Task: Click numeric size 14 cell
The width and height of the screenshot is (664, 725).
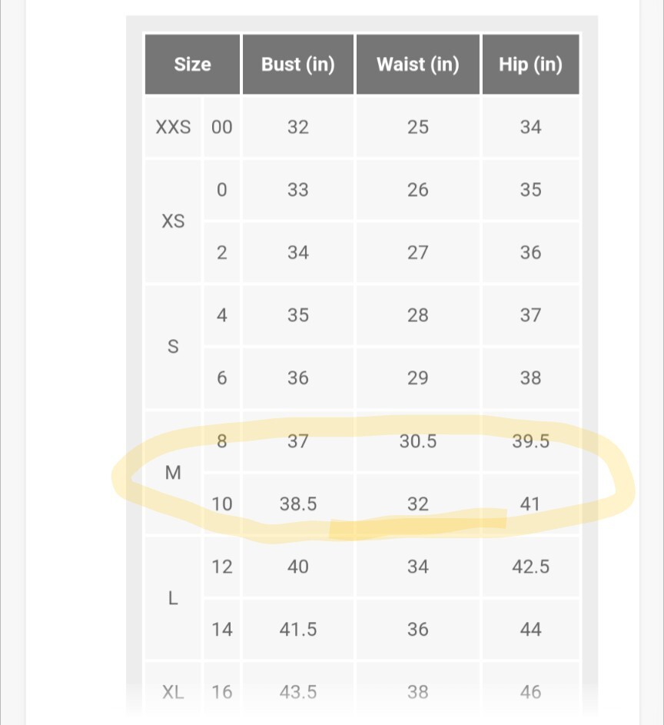Action: 221,630
